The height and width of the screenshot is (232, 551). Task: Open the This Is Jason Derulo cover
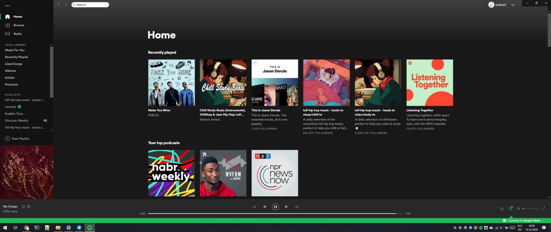[x=275, y=82]
